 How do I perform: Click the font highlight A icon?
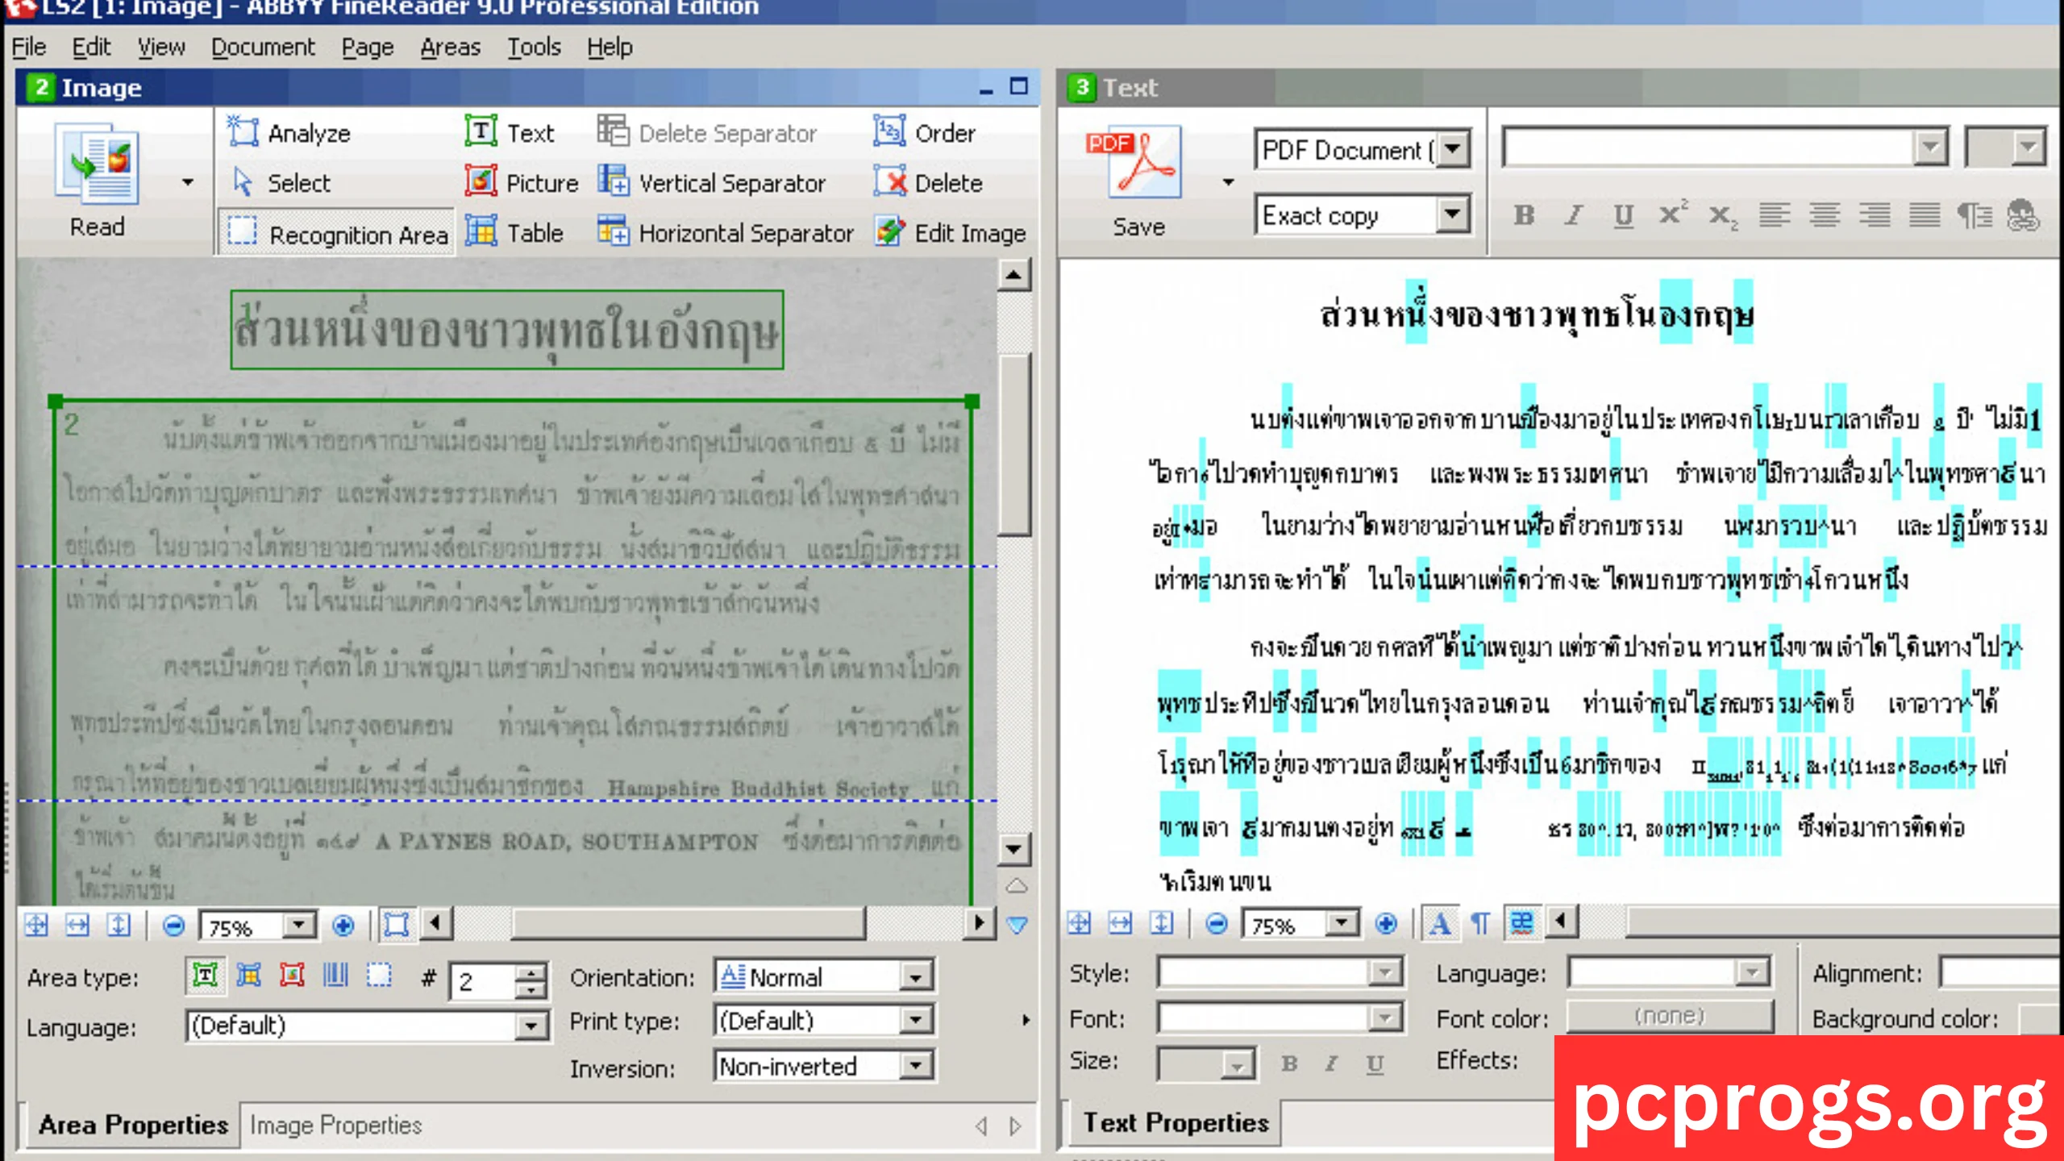point(1439,923)
